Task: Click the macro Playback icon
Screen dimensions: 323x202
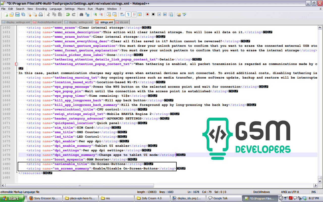Action: tap(159, 14)
